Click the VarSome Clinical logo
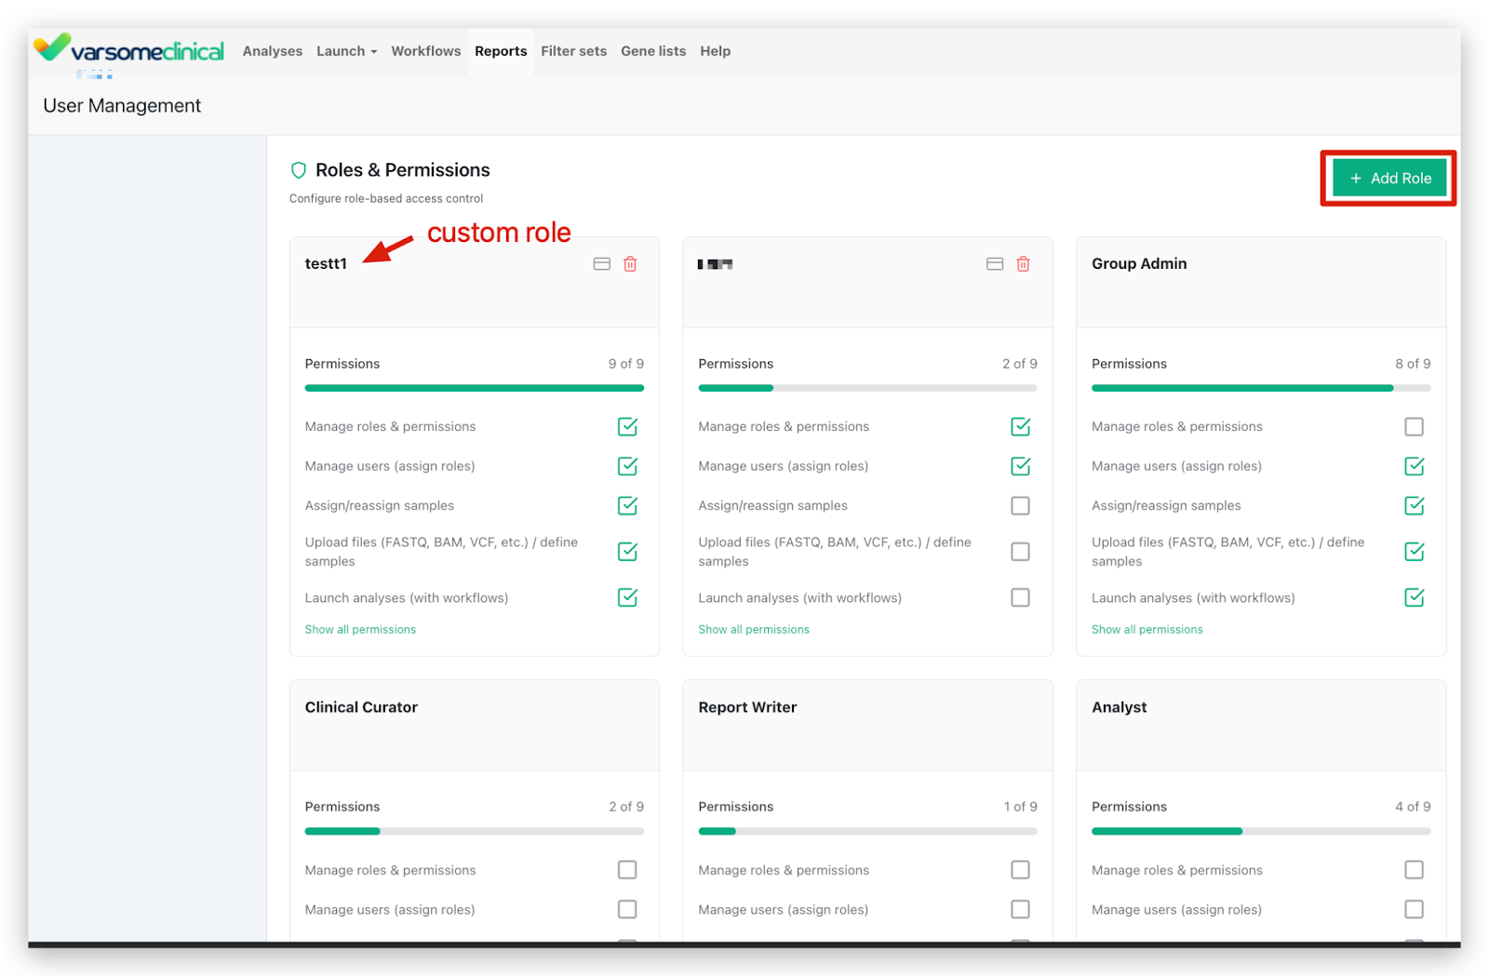Image resolution: width=1489 pixels, height=976 pixels. click(x=130, y=50)
